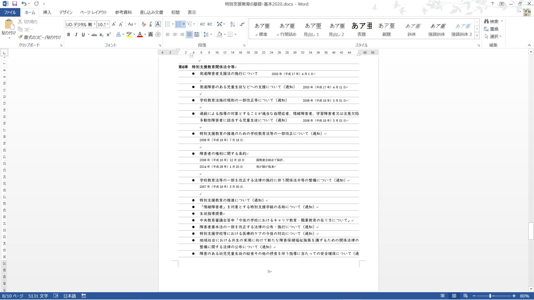Click the Clear Formatting eraser icon
This screenshot has width=534, height=300.
coord(144,24)
